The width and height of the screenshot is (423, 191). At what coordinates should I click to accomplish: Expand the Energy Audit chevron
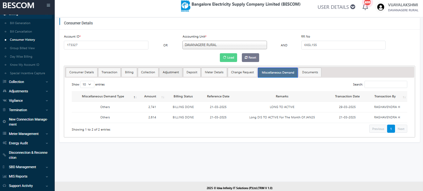47,143
